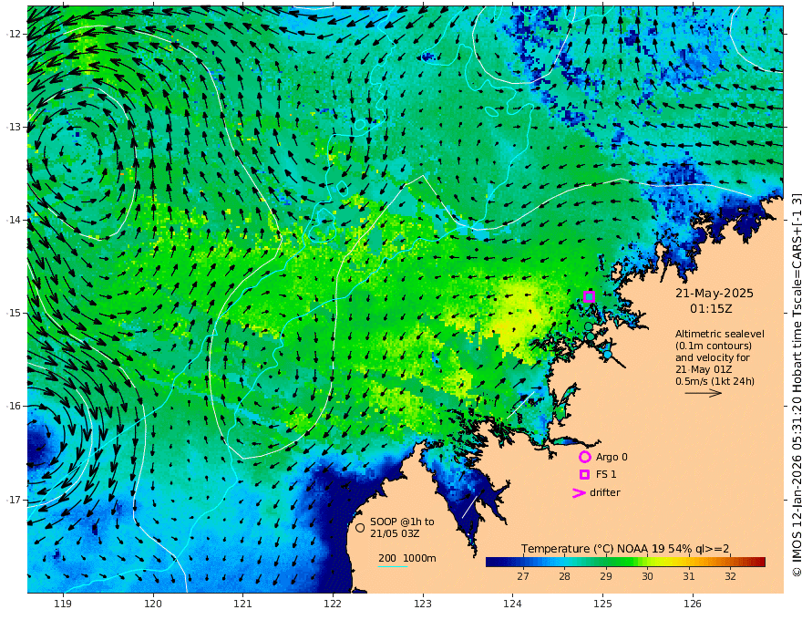Click the 'Argo 0' legend label
The width and height of the screenshot is (802, 620).
tap(612, 457)
